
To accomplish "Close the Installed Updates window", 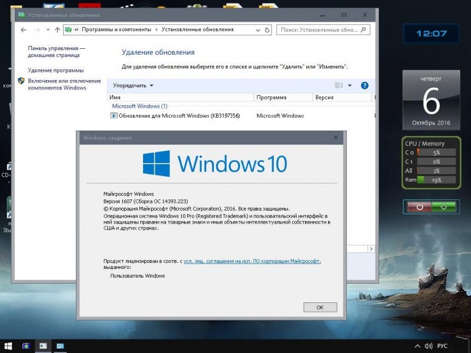I will (x=365, y=15).
